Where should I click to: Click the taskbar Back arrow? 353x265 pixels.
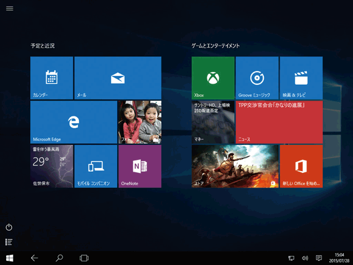point(34,258)
